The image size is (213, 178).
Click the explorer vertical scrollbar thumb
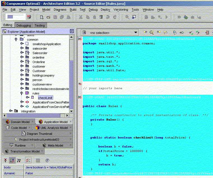71,84
